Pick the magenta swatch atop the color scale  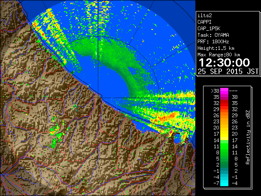point(224,91)
